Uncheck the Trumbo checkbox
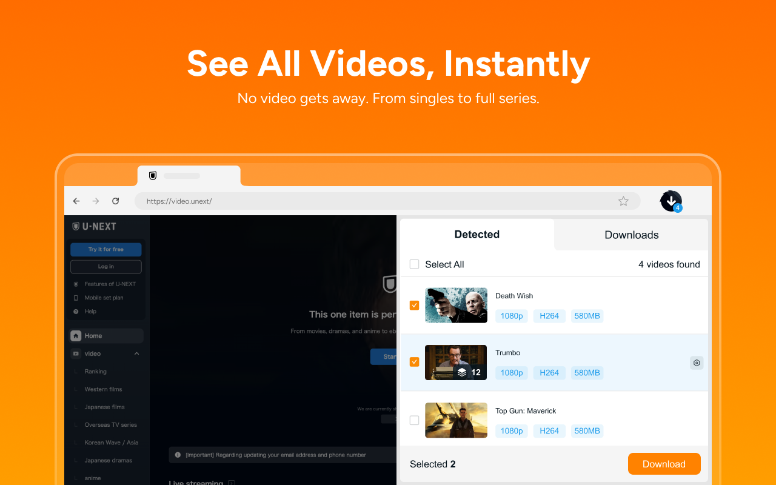776x485 pixels. click(x=415, y=362)
